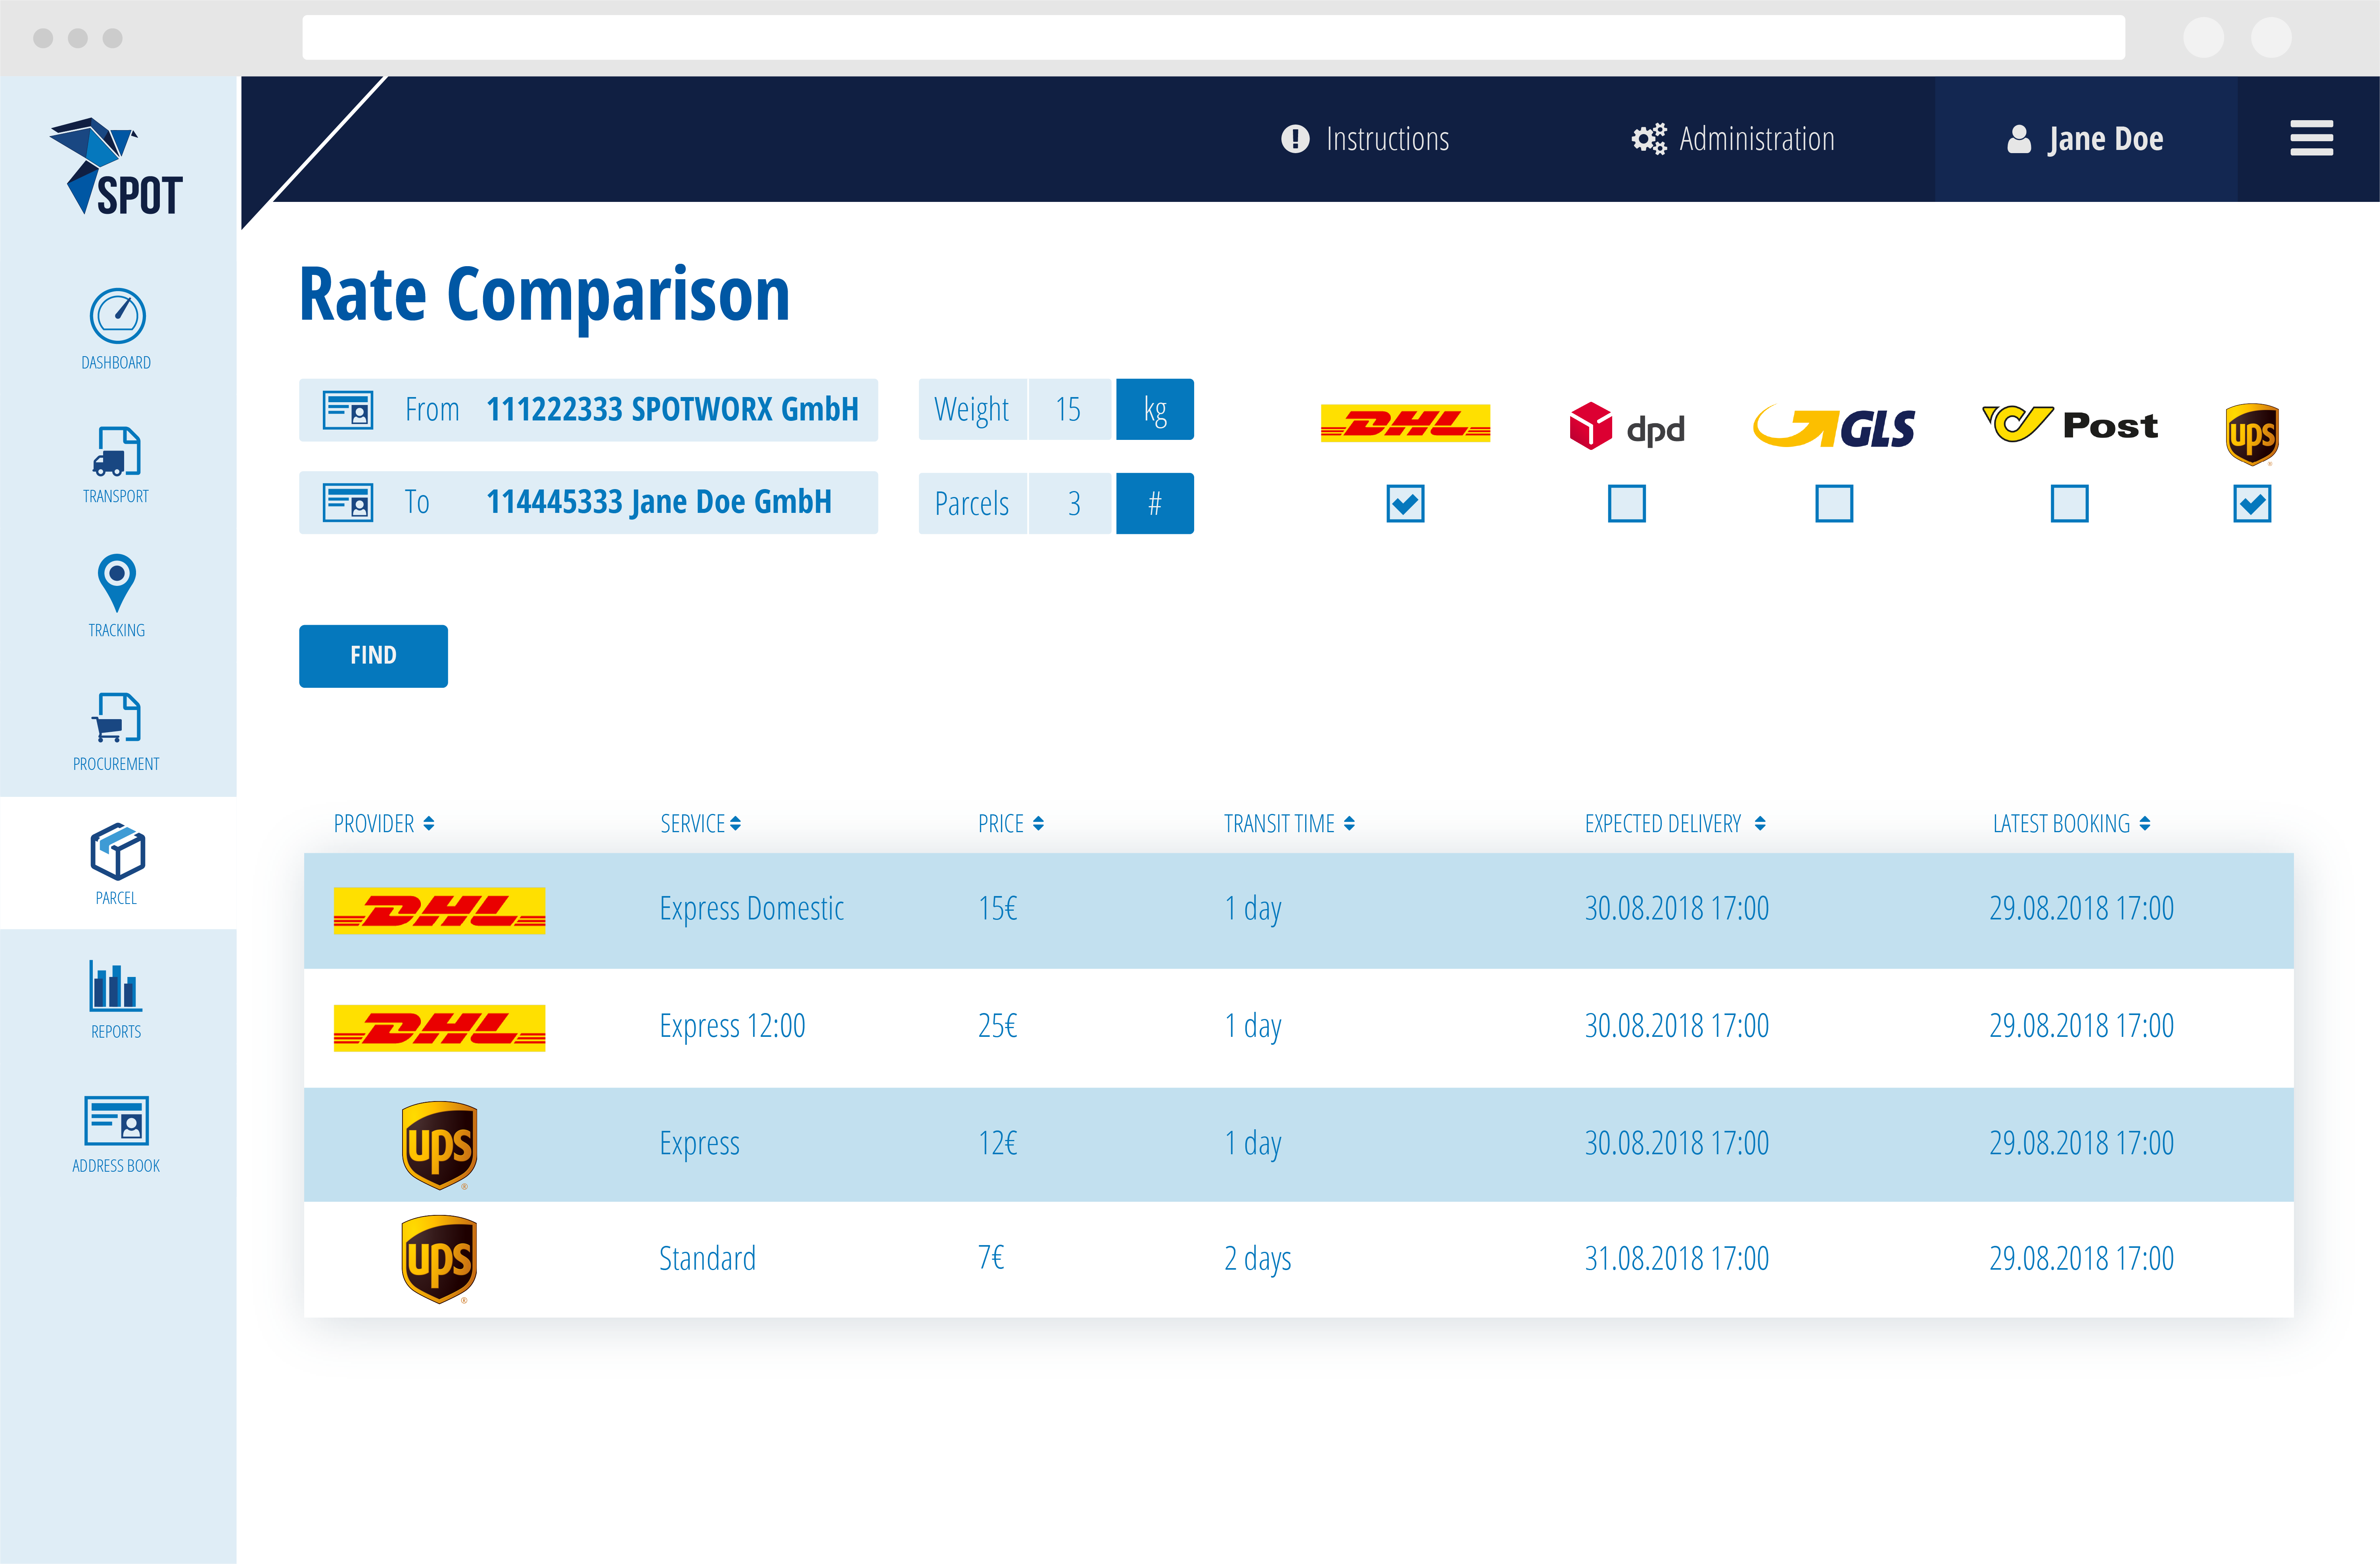The width and height of the screenshot is (2380, 1564).
Task: Click UPS logo in Standard row
Action: pyautogui.click(x=439, y=1260)
